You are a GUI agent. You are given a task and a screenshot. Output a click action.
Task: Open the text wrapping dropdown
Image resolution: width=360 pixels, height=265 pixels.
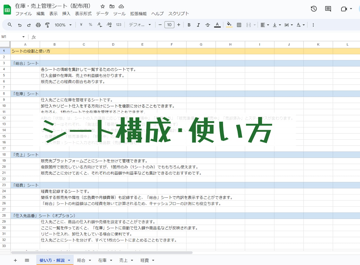click(289, 25)
